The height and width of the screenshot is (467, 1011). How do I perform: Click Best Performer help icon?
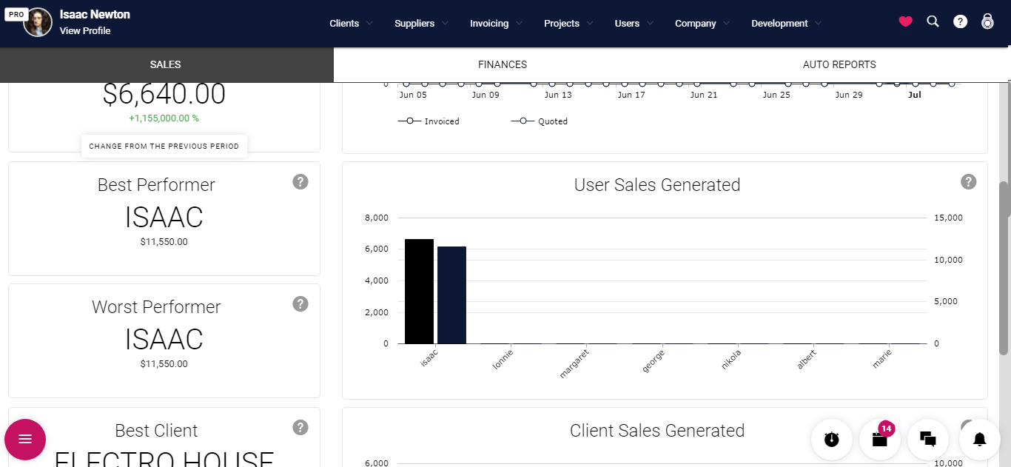click(300, 182)
